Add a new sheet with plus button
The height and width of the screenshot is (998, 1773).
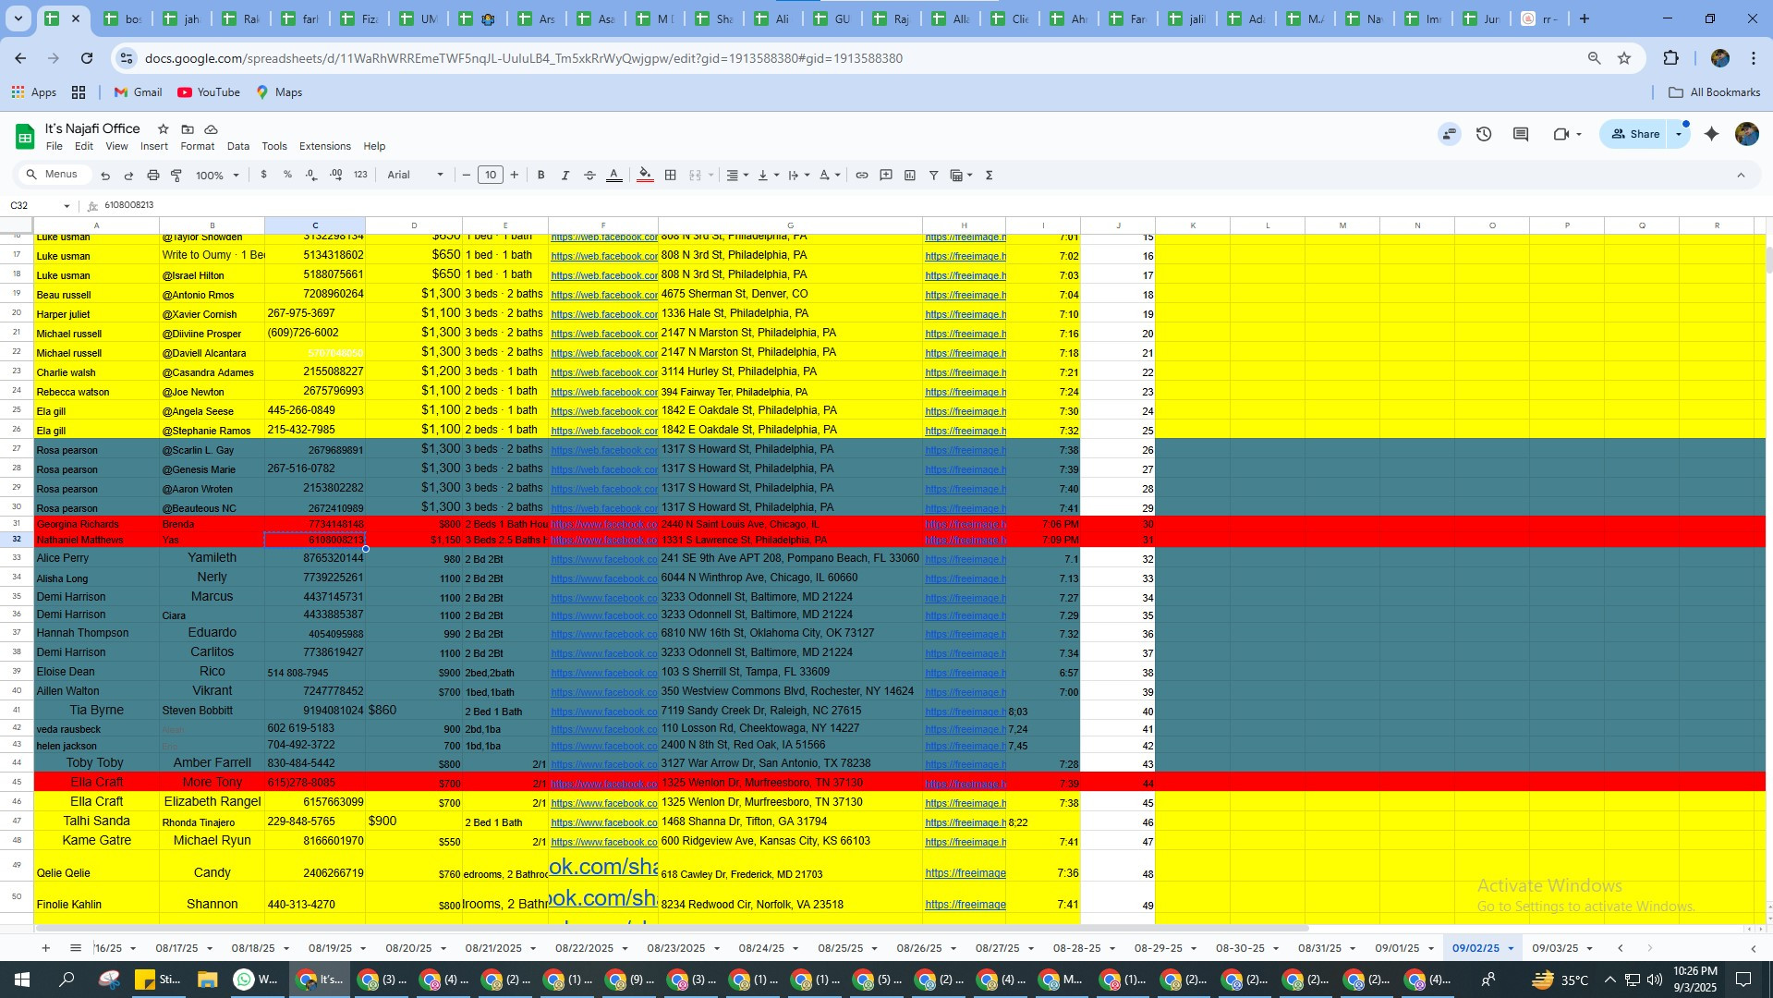tap(45, 948)
